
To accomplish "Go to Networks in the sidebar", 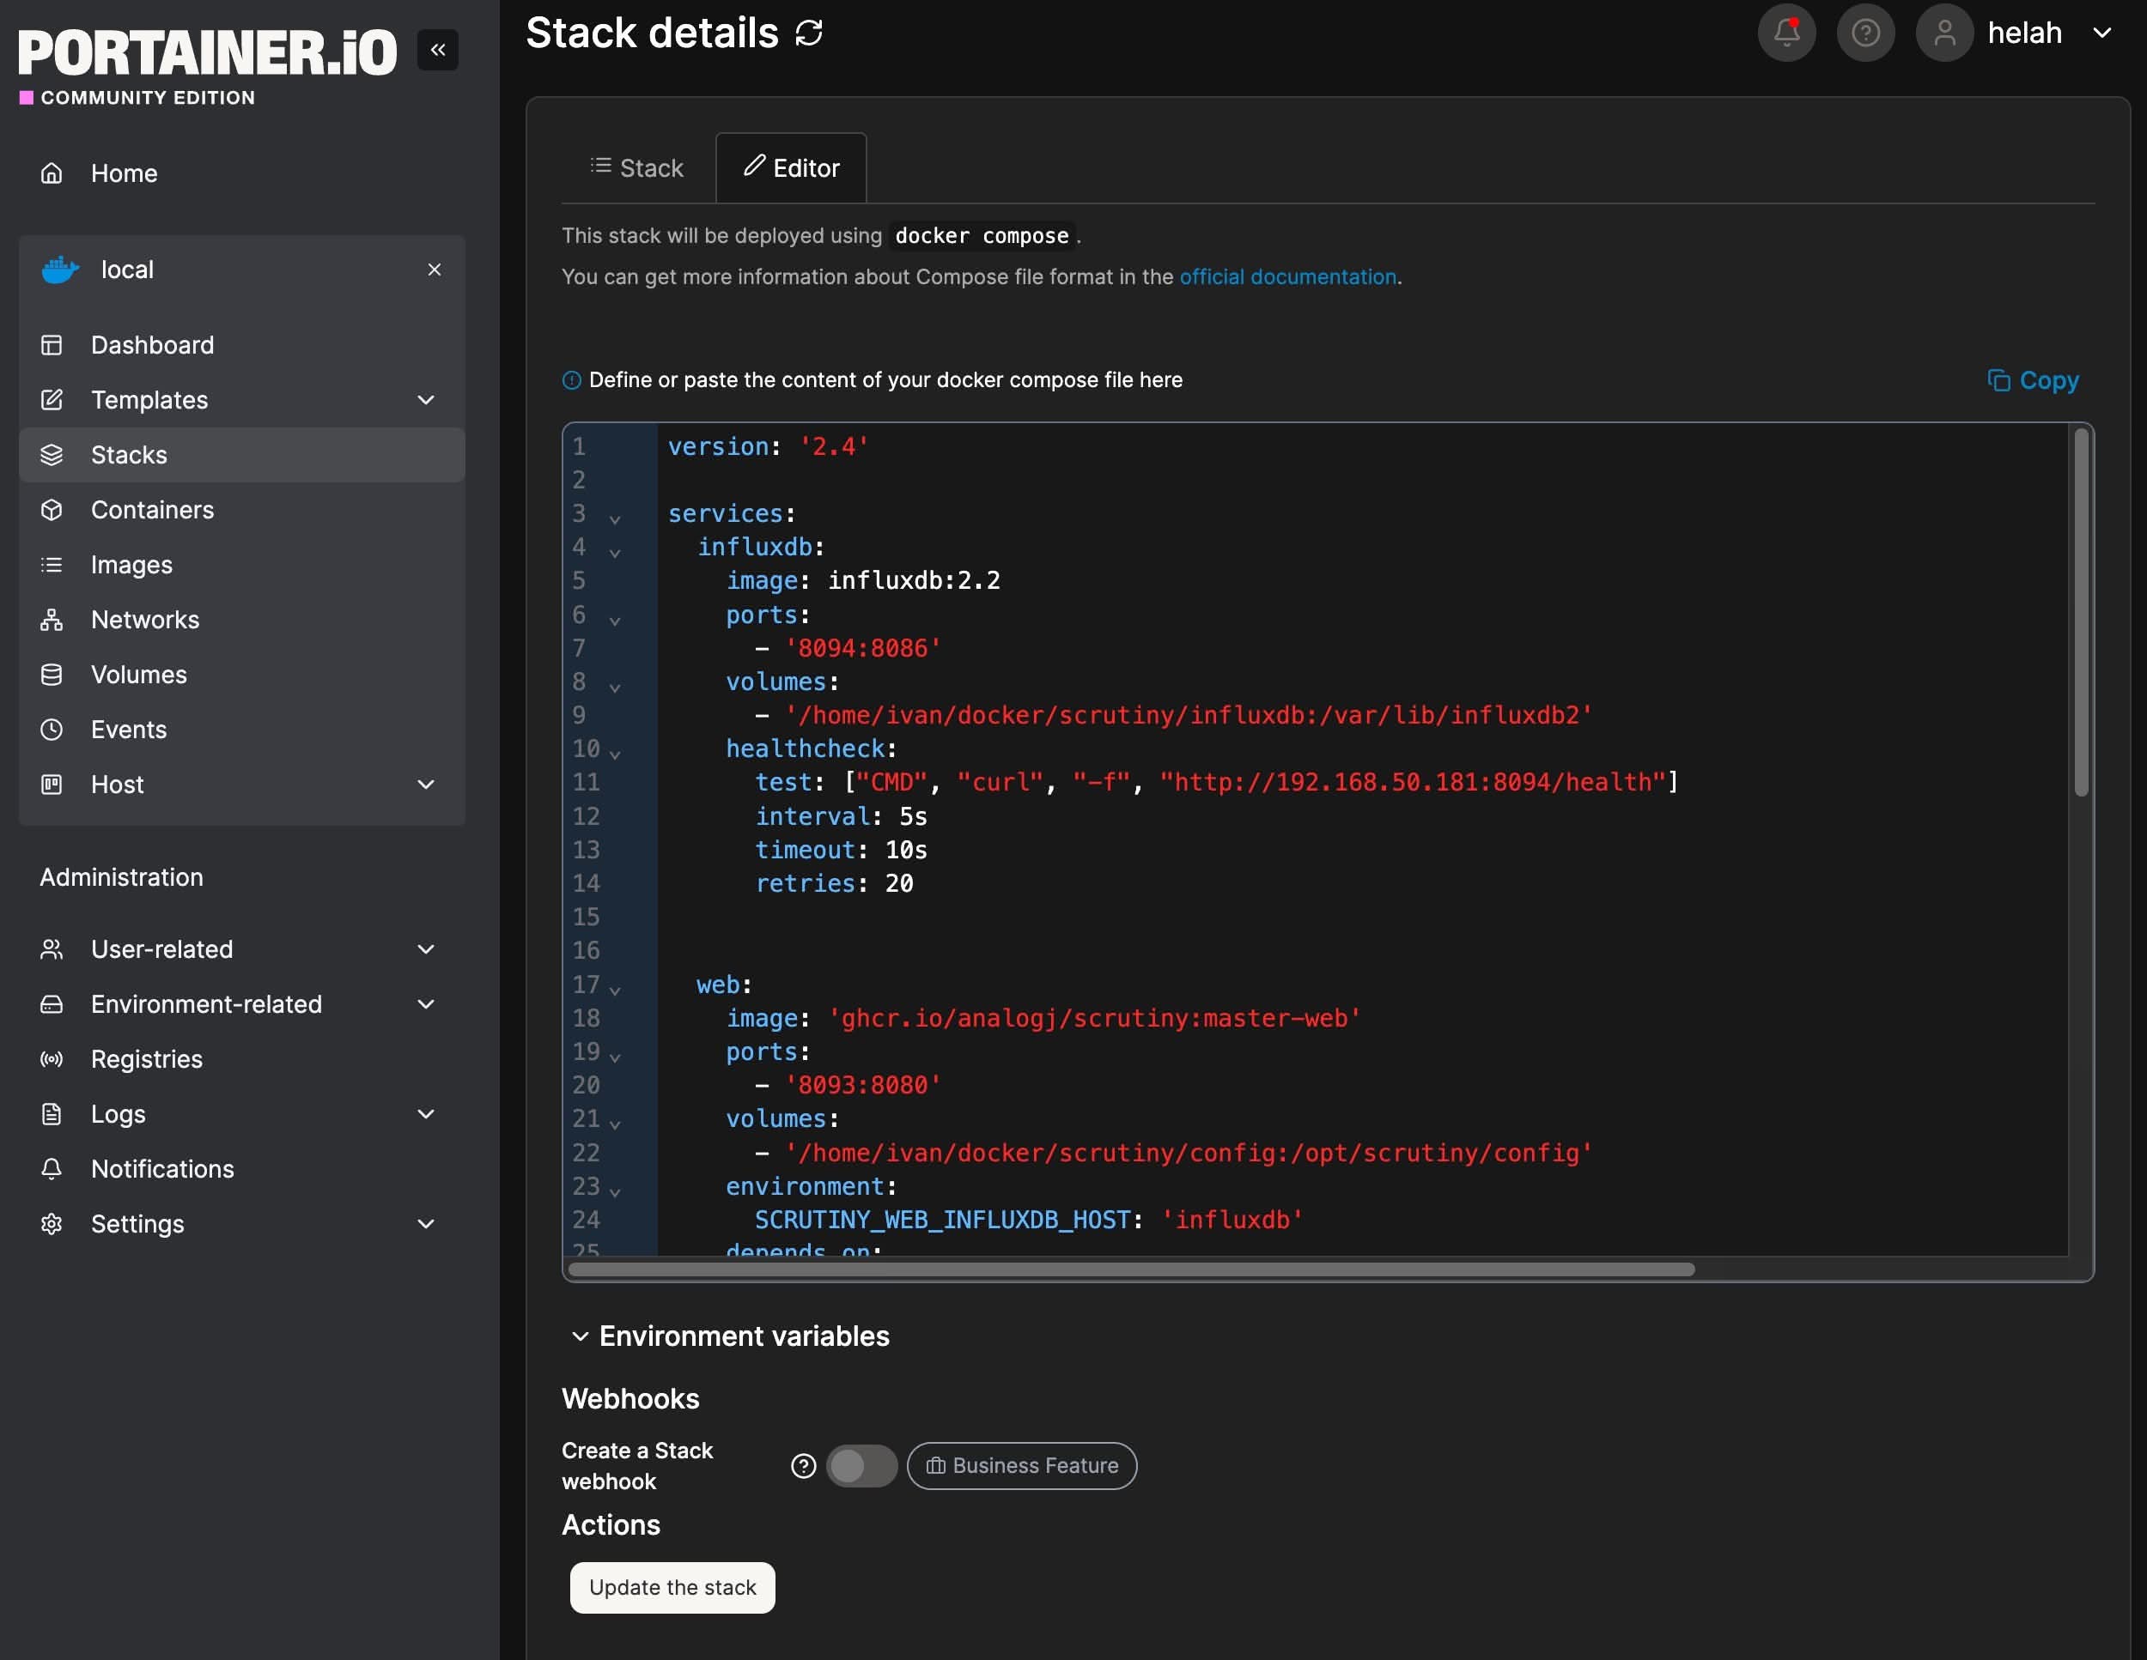I will pyautogui.click(x=144, y=620).
